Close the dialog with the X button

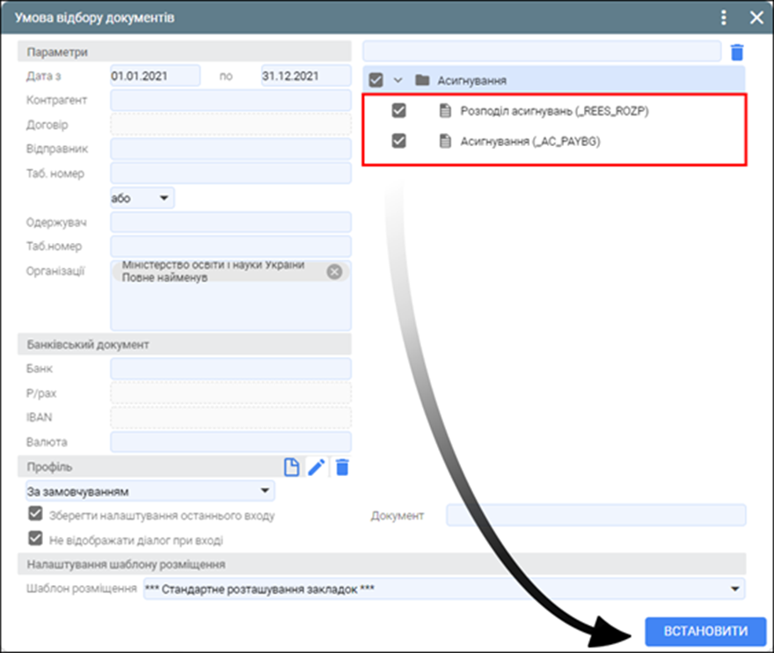coord(755,17)
